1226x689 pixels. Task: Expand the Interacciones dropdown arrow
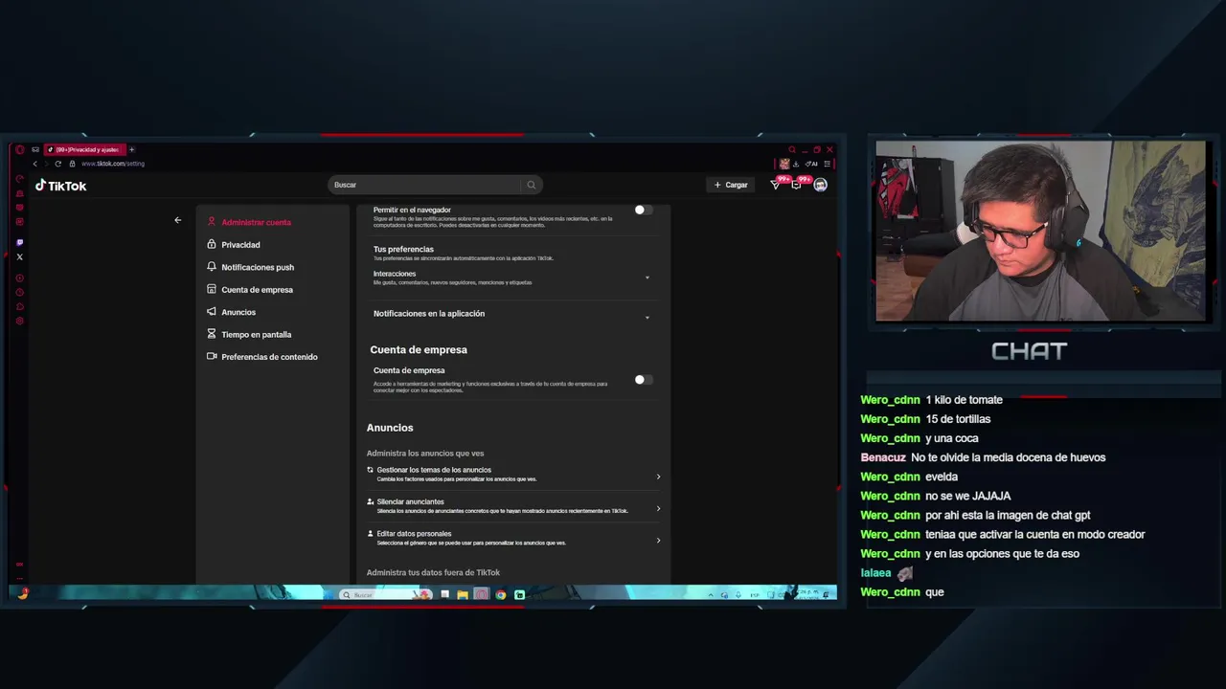[647, 278]
